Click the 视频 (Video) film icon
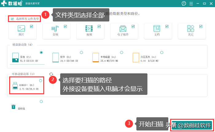 [x=89, y=29]
